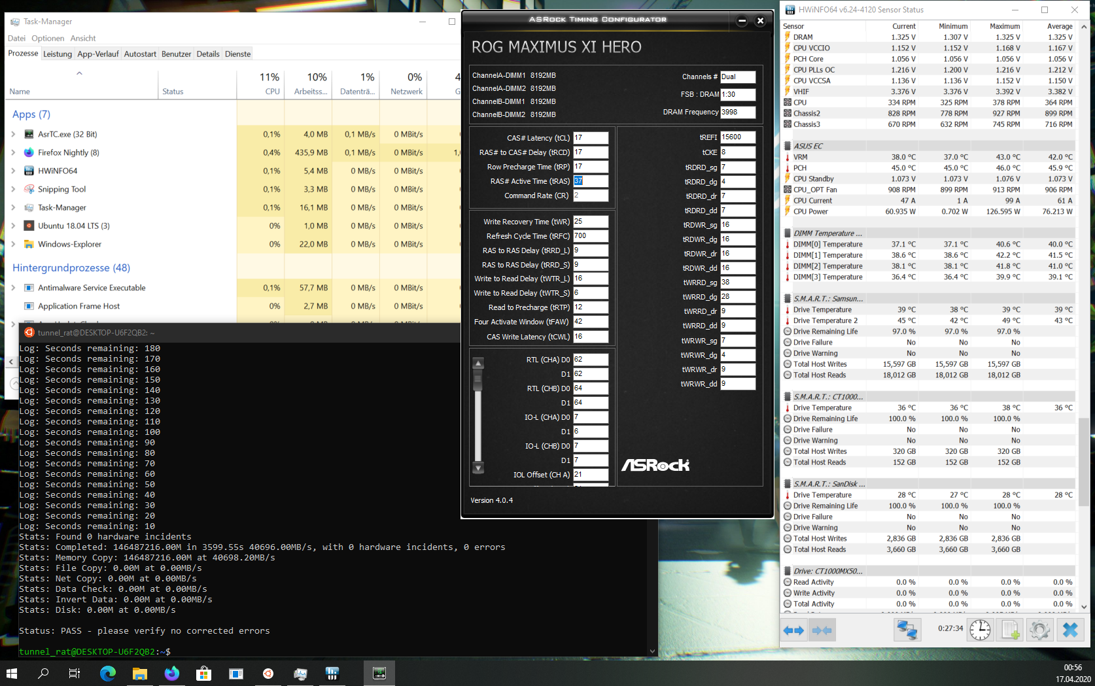Viewport: 1095px width, 686px height.
Task: Switch to the Leistung tab
Action: coord(58,54)
